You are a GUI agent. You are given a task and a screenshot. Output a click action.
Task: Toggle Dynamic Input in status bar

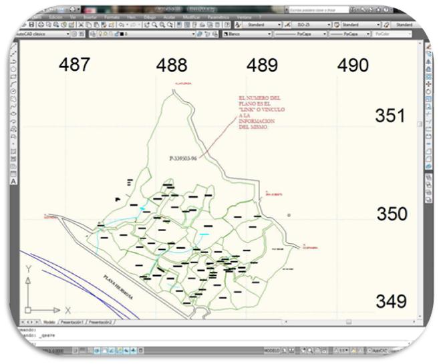(126, 351)
